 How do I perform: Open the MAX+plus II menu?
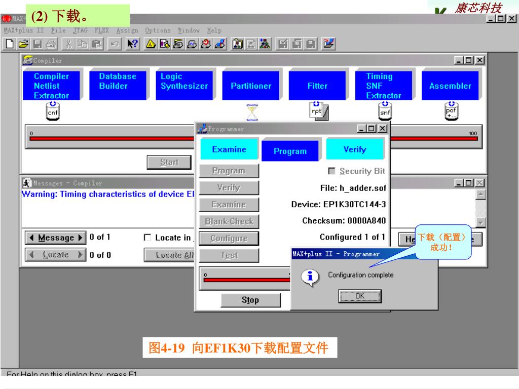pos(24,30)
